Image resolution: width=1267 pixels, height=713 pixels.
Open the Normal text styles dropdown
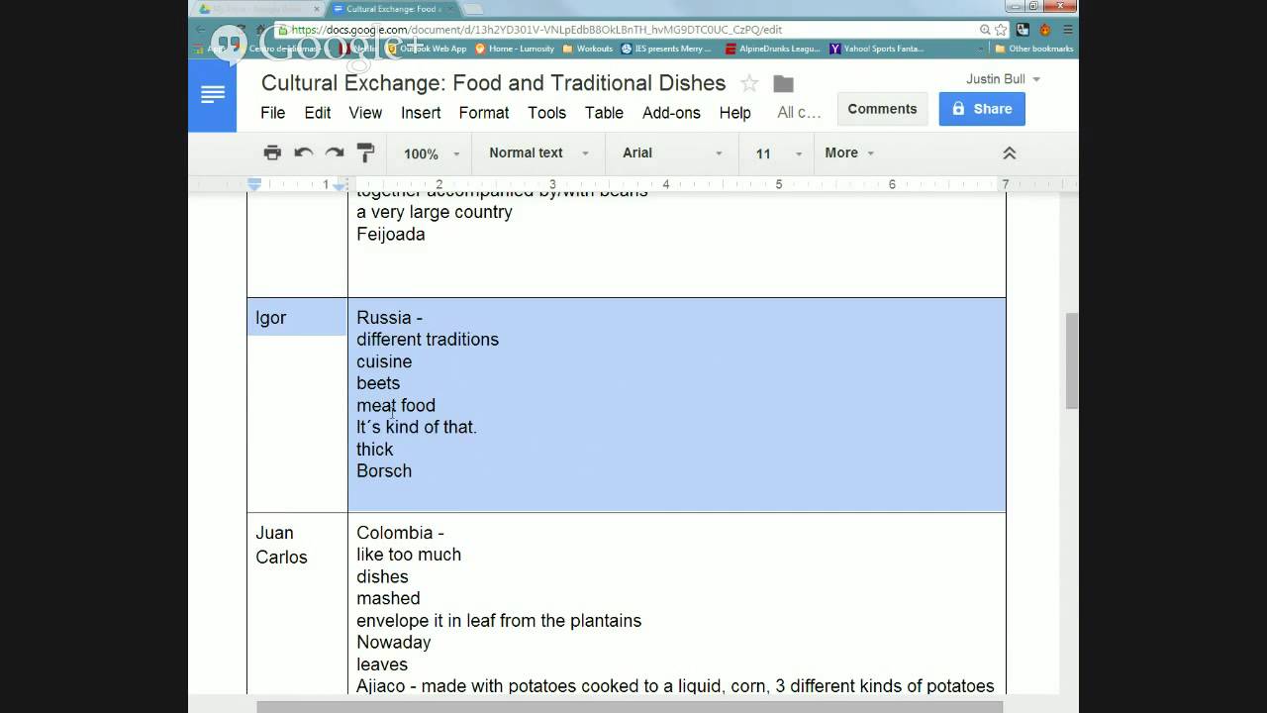click(538, 153)
